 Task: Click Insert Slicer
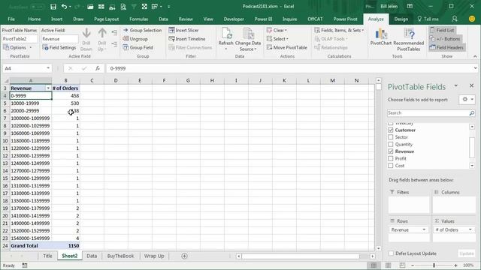(x=183, y=30)
